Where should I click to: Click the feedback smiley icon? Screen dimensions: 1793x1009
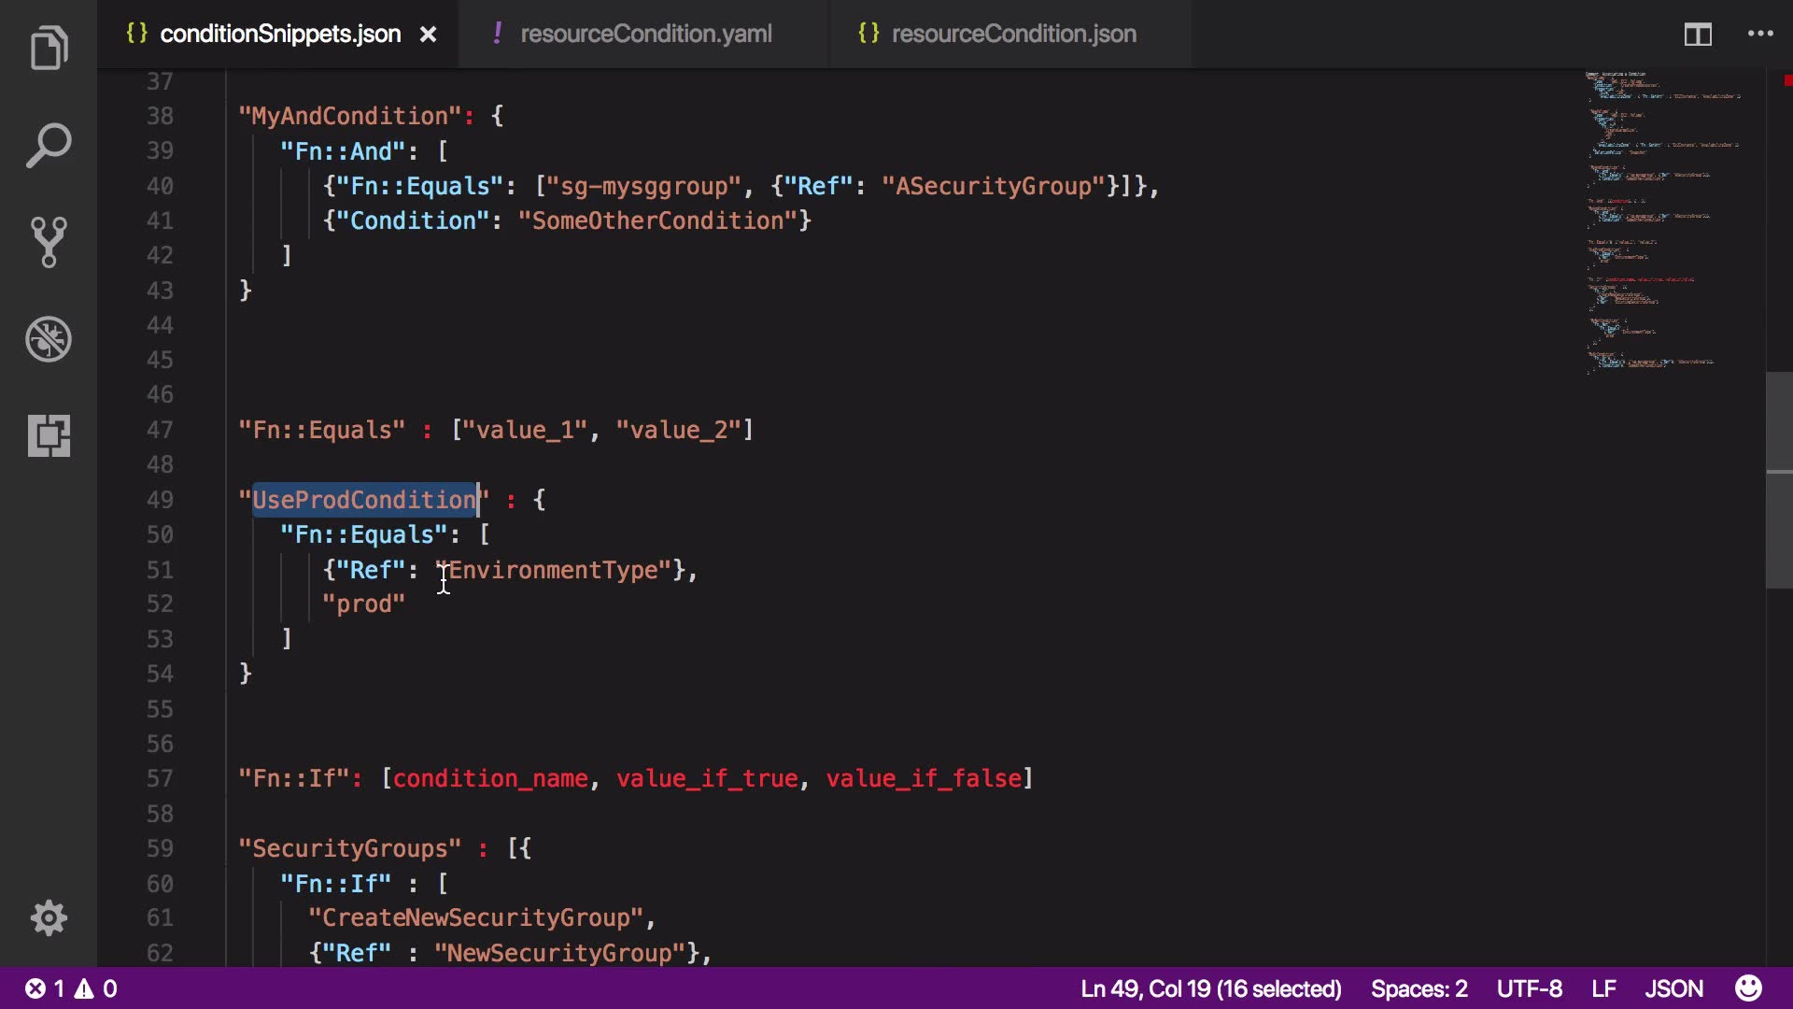pos(1748,988)
